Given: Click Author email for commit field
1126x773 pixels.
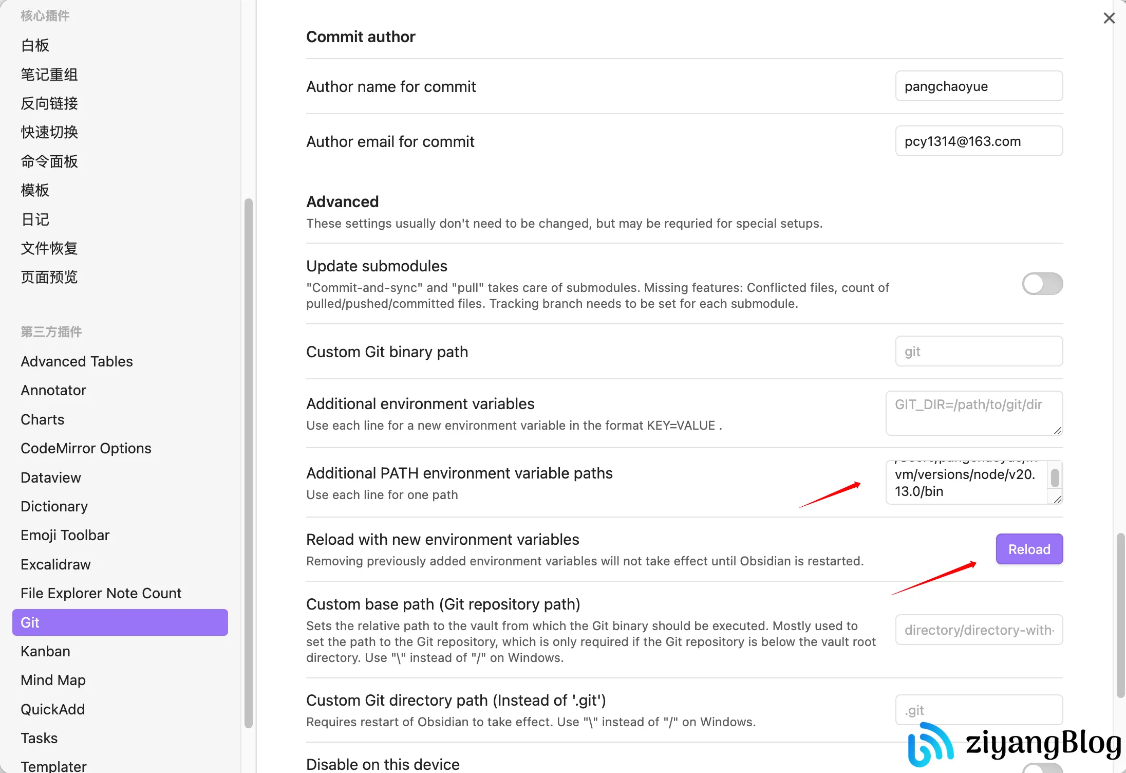Looking at the screenshot, I should point(979,141).
